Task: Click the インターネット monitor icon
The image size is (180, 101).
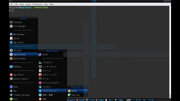Action: 40,67
